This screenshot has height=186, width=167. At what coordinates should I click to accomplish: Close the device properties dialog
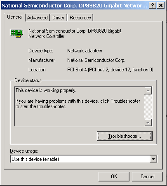pyautogui.click(x=161, y=5)
